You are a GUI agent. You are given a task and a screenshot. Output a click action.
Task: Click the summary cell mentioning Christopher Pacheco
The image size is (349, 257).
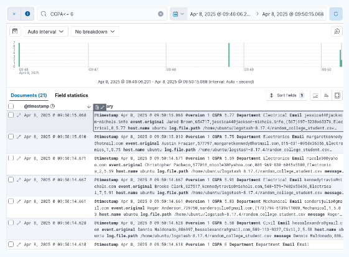click(218, 165)
